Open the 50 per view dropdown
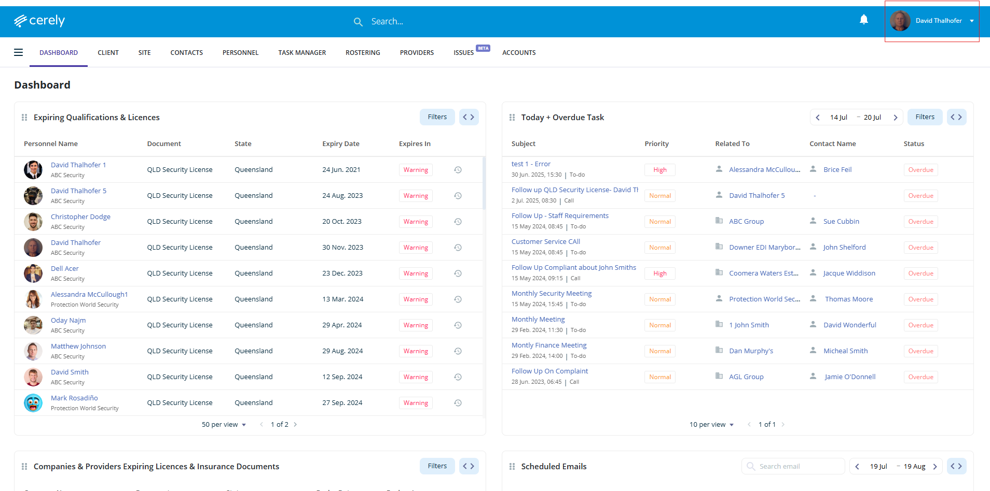Viewport: 990px width, 491px height. coord(224,425)
